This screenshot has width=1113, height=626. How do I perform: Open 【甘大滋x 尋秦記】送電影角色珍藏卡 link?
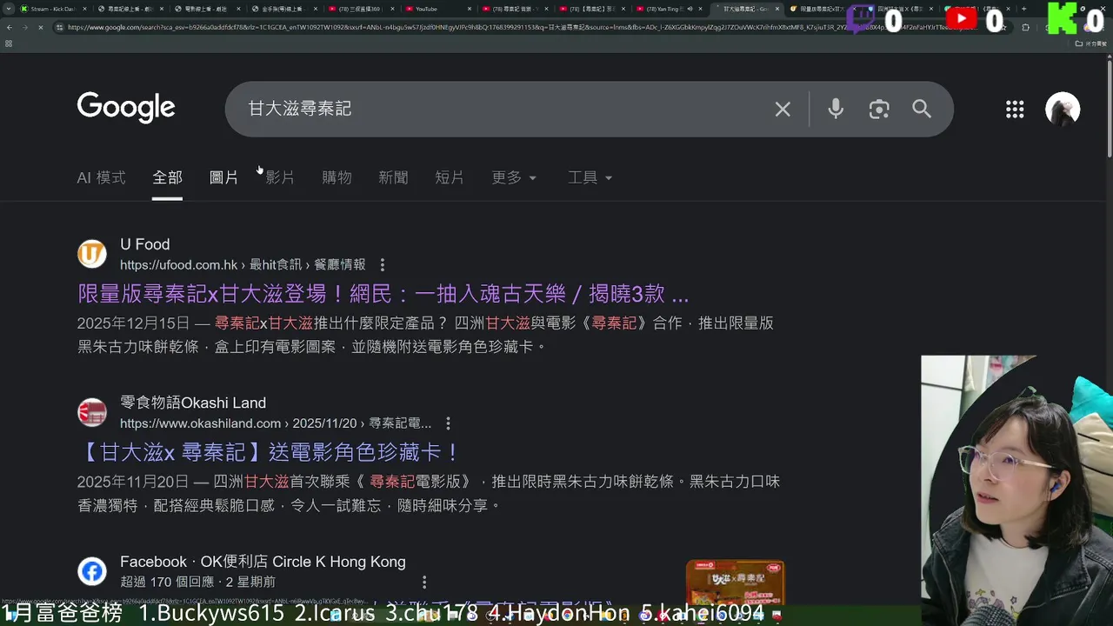point(269,452)
